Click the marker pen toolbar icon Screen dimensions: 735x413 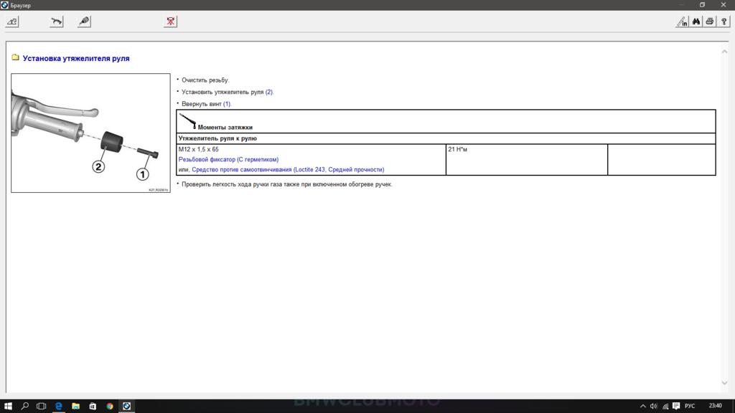[84, 22]
